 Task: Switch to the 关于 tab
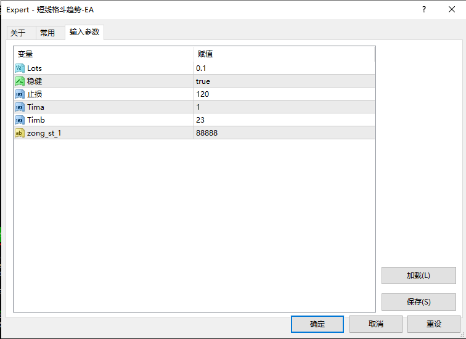click(18, 33)
